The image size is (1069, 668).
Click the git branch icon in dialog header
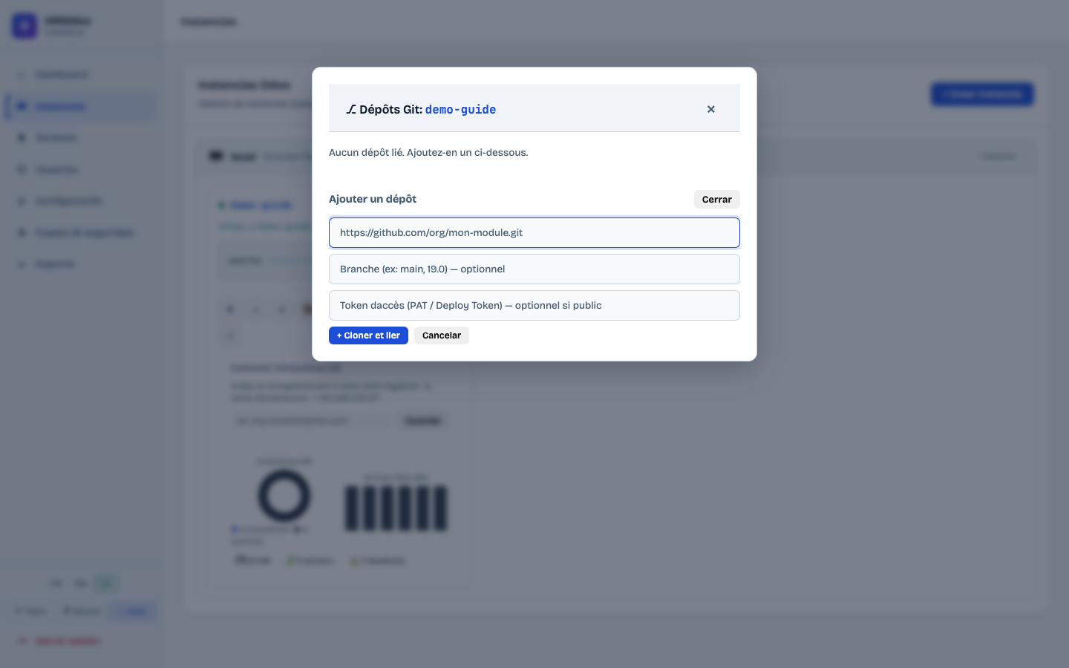point(351,109)
